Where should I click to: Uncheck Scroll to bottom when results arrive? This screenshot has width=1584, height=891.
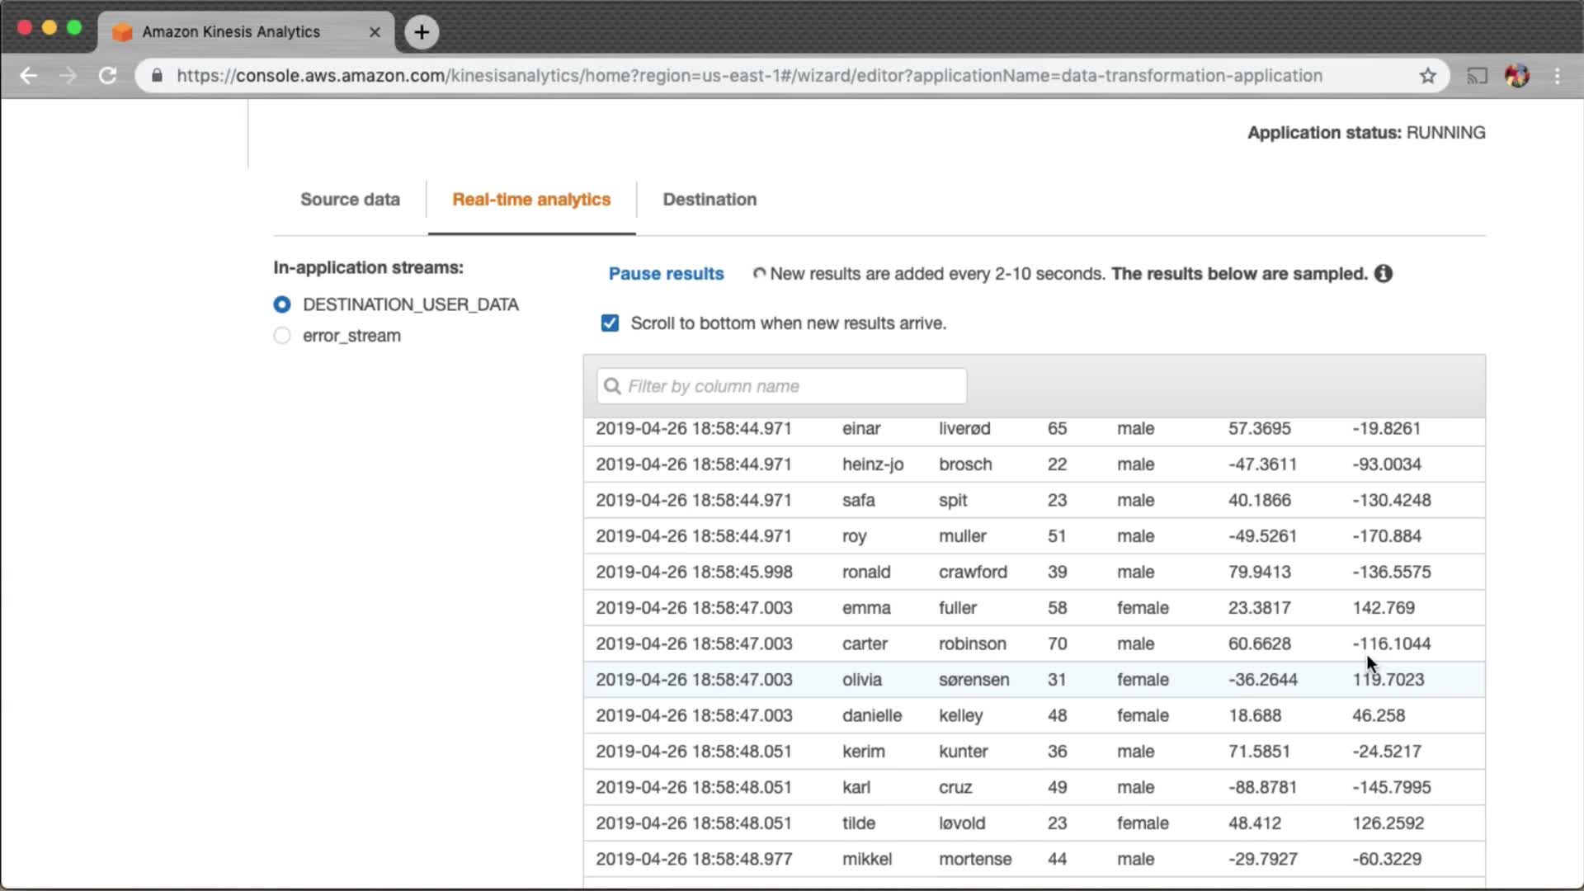[x=610, y=323]
